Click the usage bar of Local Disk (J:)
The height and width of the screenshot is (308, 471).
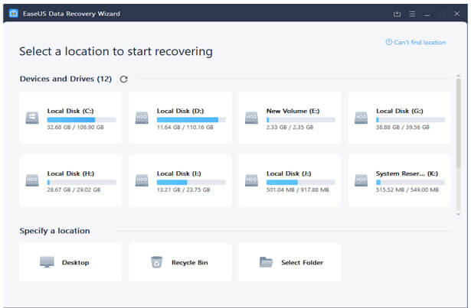[301, 183]
